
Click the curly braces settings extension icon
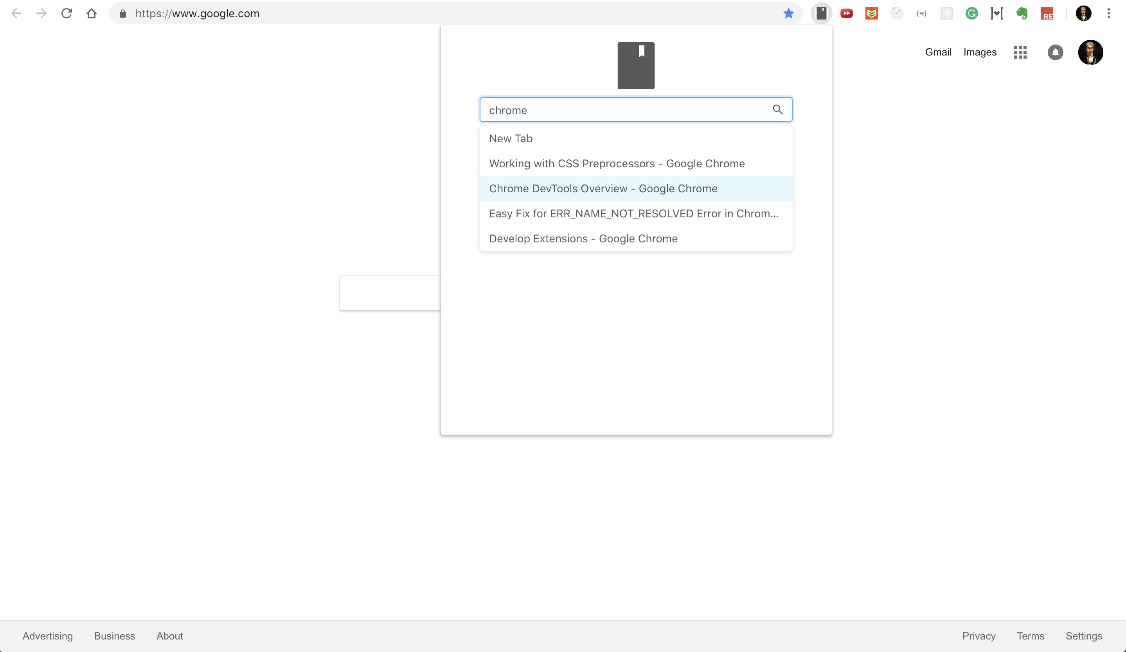coord(921,13)
